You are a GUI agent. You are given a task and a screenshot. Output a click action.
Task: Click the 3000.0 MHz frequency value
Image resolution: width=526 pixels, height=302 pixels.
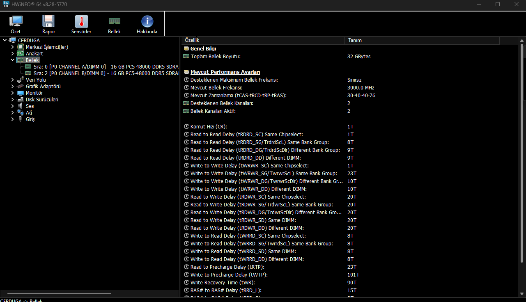point(361,87)
